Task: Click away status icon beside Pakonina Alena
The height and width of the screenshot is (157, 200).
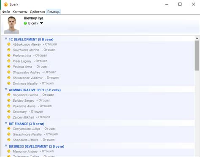Action: pos(9,106)
